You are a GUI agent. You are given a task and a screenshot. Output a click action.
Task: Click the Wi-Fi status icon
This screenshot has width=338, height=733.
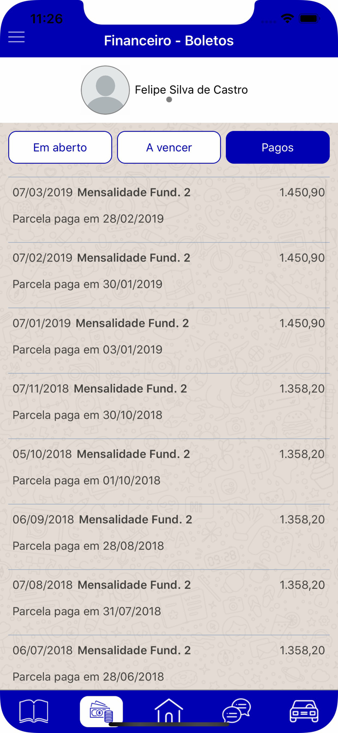[x=288, y=19]
